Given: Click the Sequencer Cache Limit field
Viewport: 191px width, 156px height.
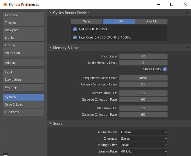Looking at the screenshot, I should tap(143, 78).
